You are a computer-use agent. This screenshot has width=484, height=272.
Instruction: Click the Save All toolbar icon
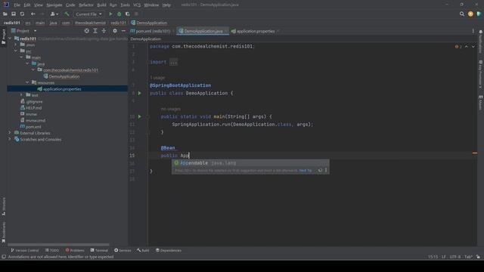click(14, 14)
